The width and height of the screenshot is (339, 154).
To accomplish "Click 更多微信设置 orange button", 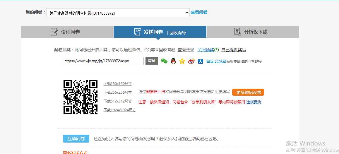I will 248,92.
